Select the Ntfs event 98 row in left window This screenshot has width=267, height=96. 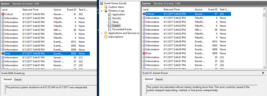(x=45, y=30)
